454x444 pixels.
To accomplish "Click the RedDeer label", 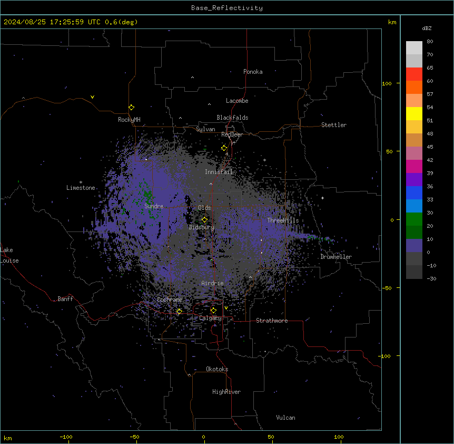I will click(x=232, y=134).
